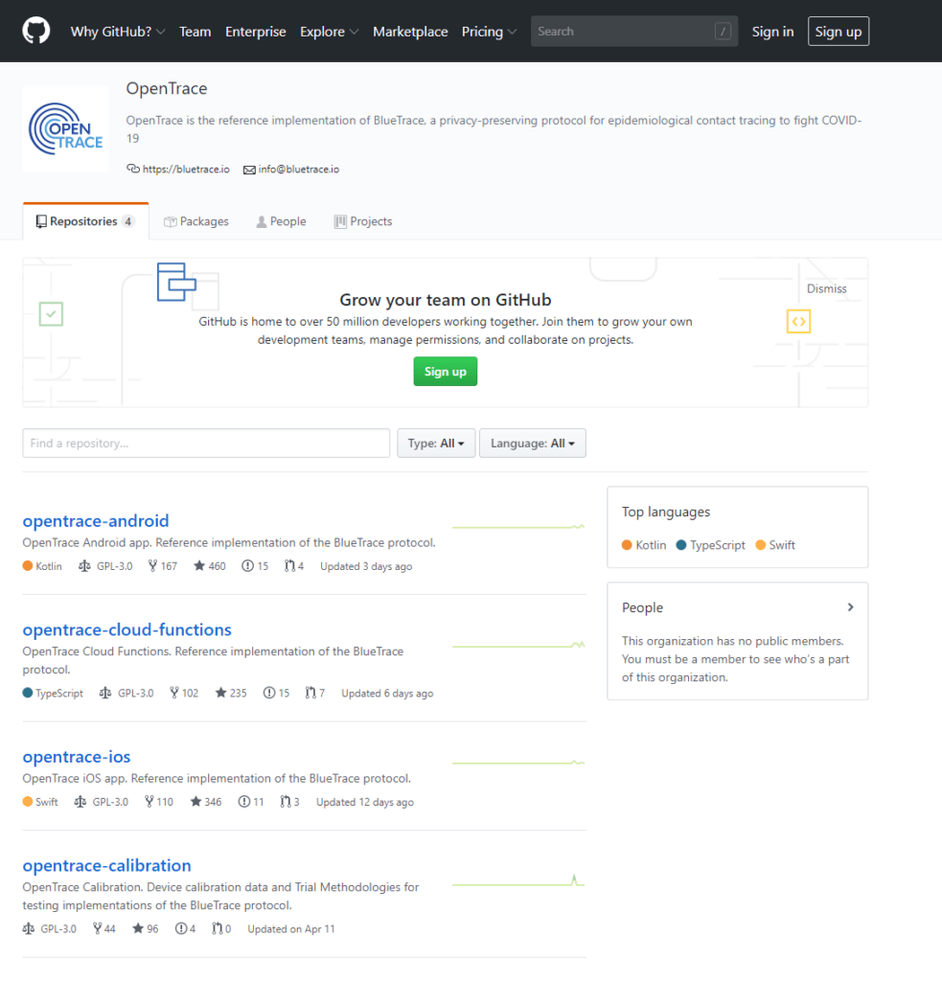The height and width of the screenshot is (981, 942).
Task: Click 'Updated on Apr 11' text
Action: pyautogui.click(x=291, y=929)
